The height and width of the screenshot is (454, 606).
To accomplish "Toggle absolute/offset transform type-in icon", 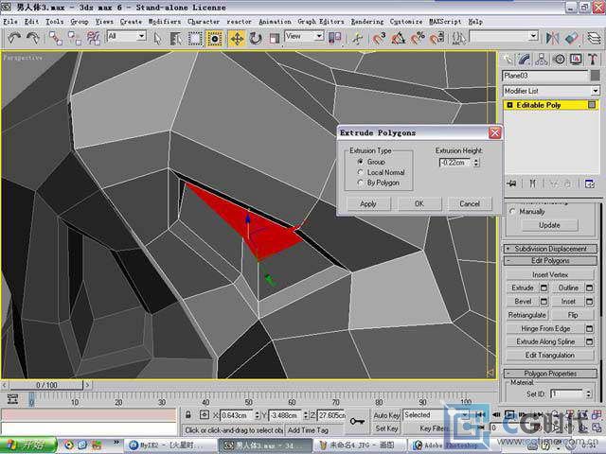I will 205,415.
